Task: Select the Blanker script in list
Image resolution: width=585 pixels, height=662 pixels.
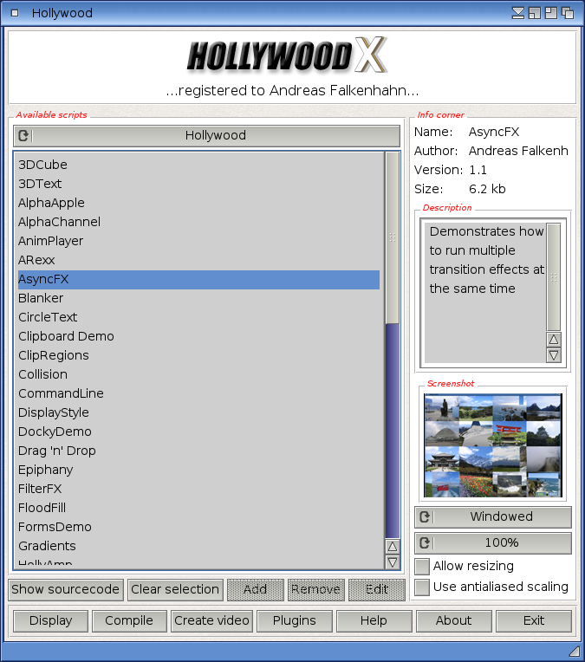Action: click(41, 298)
